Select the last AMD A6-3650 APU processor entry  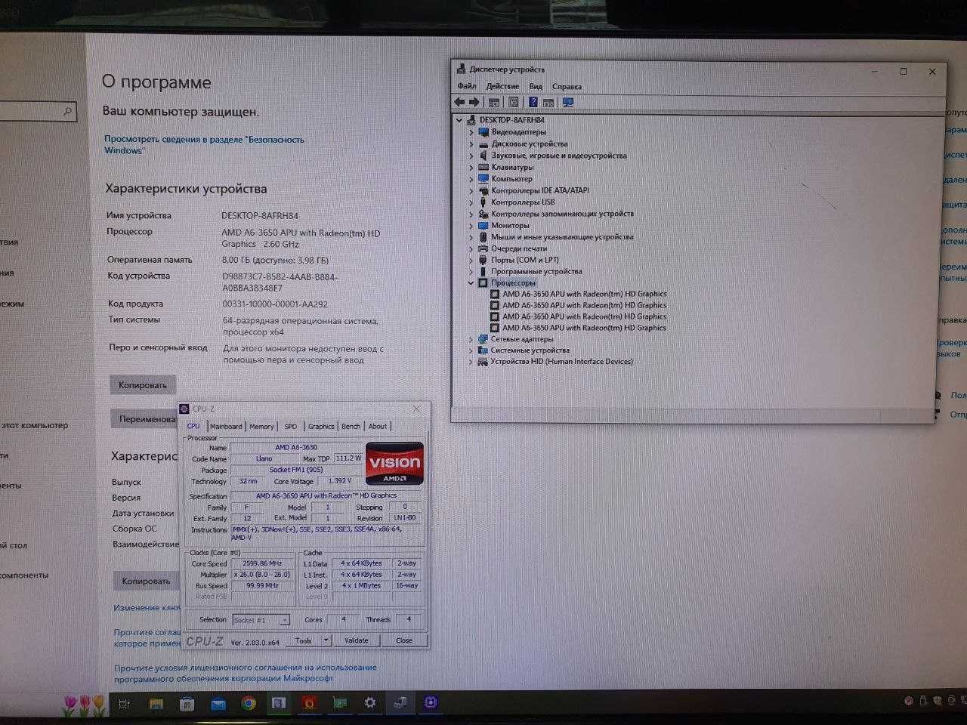click(x=585, y=328)
